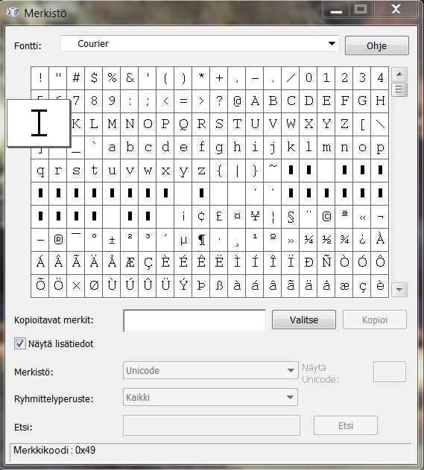Select the Æ ligature capital character
This screenshot has height=470, width=424.
pos(130,263)
